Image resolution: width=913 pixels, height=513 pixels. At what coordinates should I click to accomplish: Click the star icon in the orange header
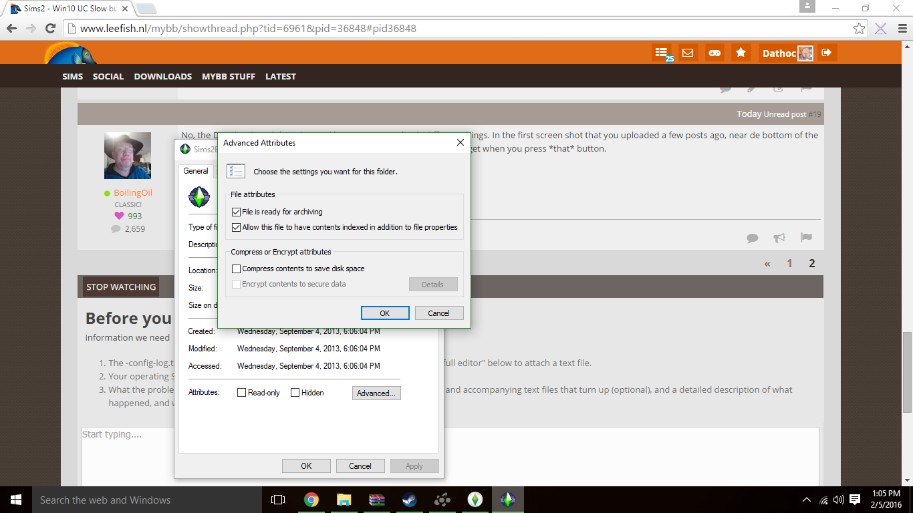pyautogui.click(x=741, y=53)
